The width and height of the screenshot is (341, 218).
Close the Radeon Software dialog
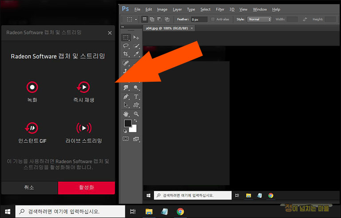(x=110, y=33)
